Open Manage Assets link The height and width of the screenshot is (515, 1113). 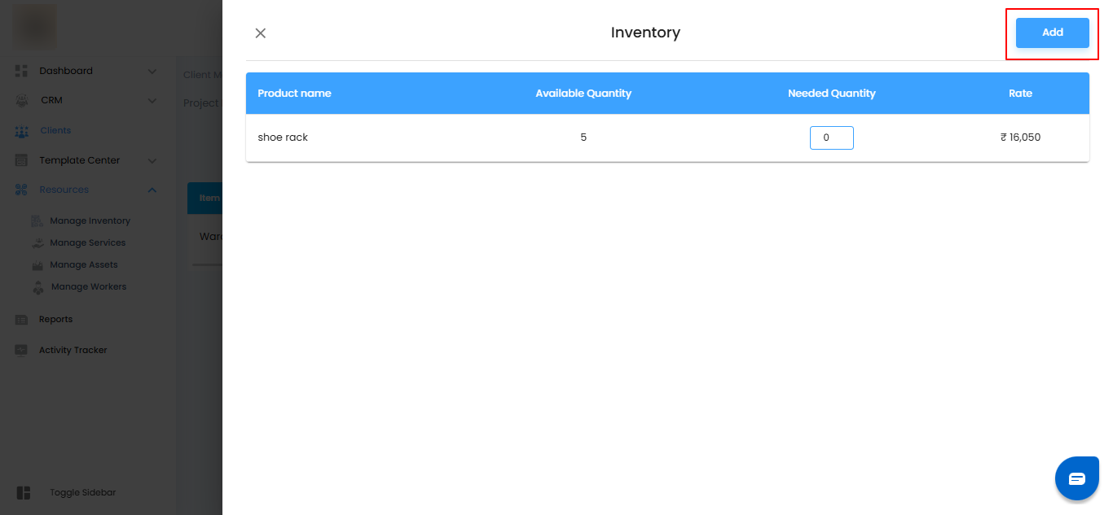pyautogui.click(x=83, y=264)
